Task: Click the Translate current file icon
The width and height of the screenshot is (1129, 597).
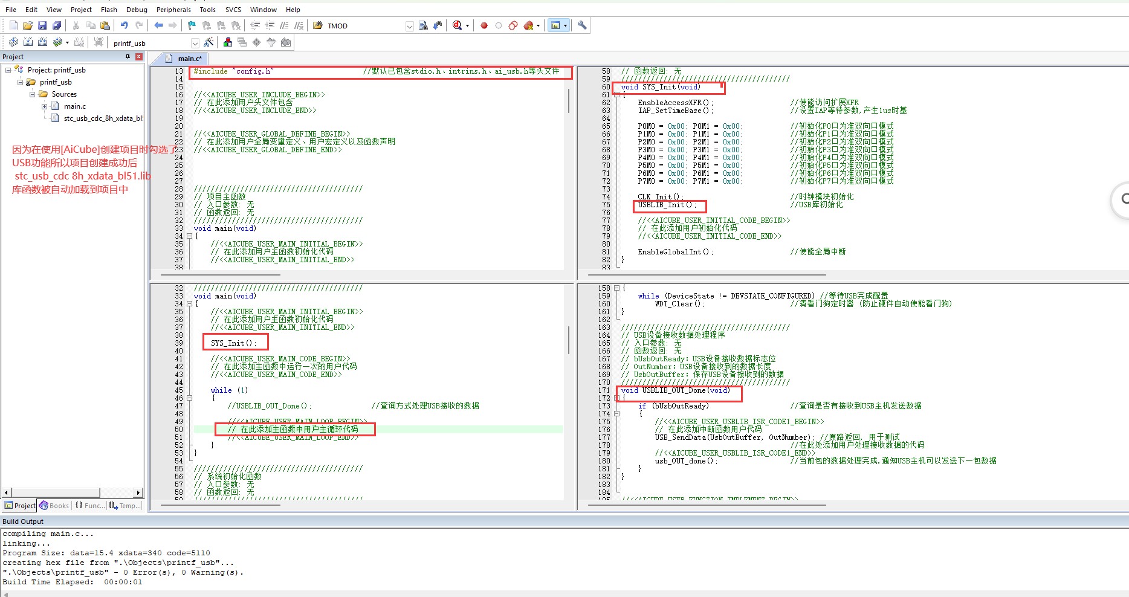Action: [x=13, y=42]
